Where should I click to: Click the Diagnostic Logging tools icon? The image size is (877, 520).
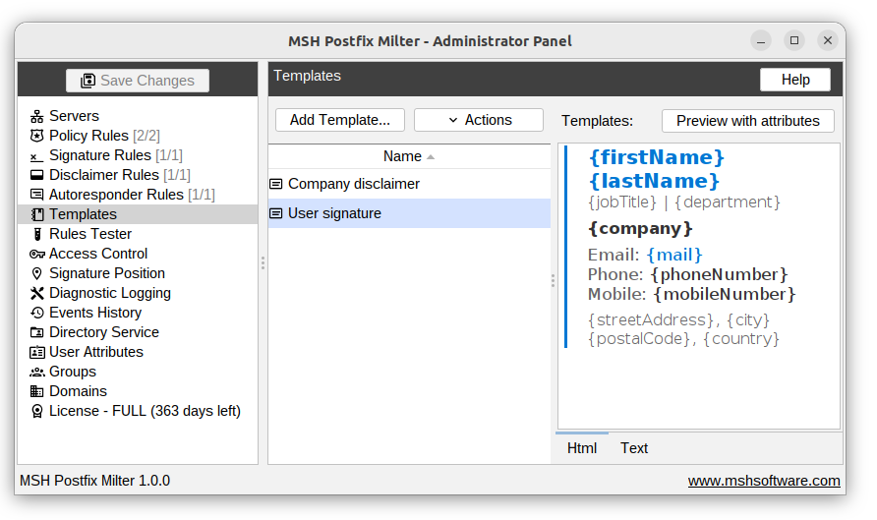point(37,293)
